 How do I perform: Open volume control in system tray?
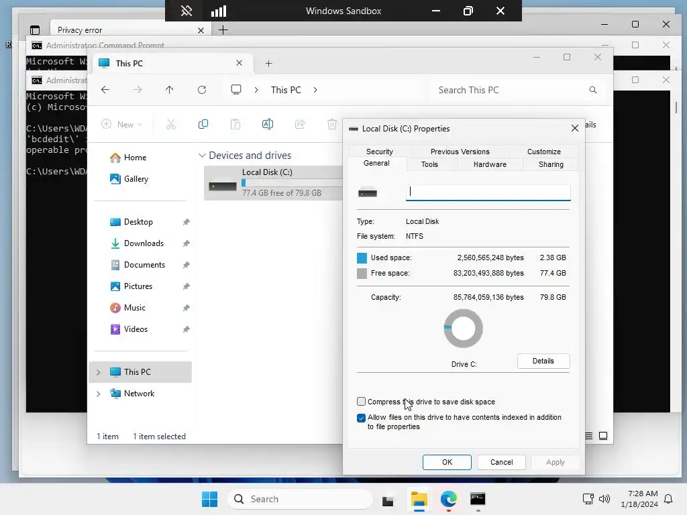point(604,499)
